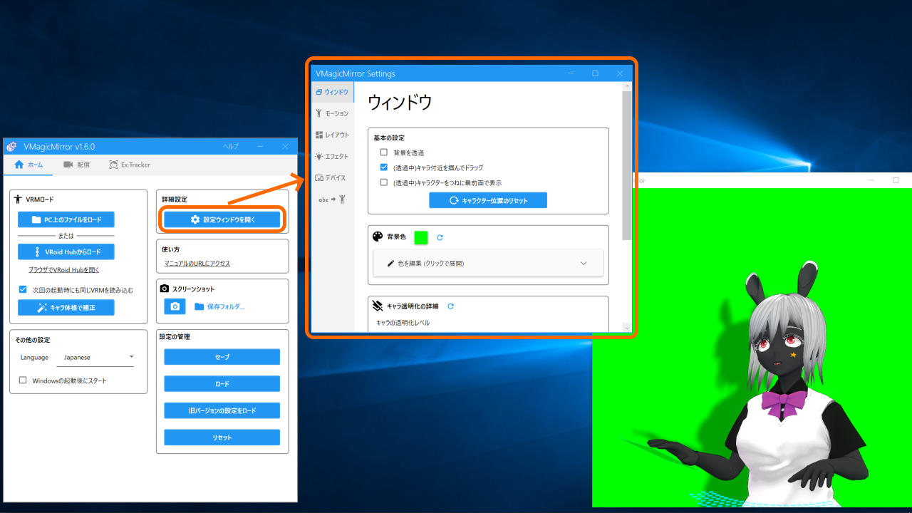The image size is (912, 513).
Task: Click the VMagicMirror app logo in title bar
Action: pyautogui.click(x=11, y=147)
